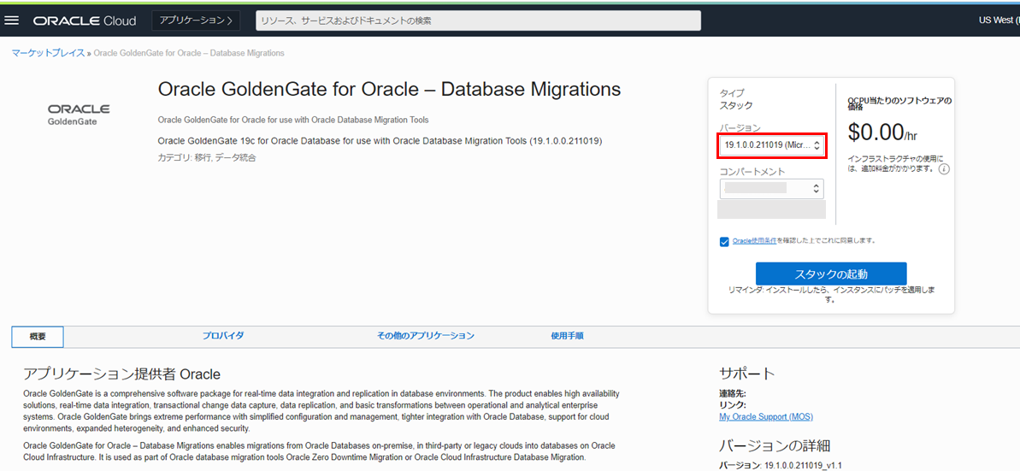The width and height of the screenshot is (1020, 471).
Task: Open the バージョン dropdown showing 19.1.0.0.211019
Action: tap(772, 146)
